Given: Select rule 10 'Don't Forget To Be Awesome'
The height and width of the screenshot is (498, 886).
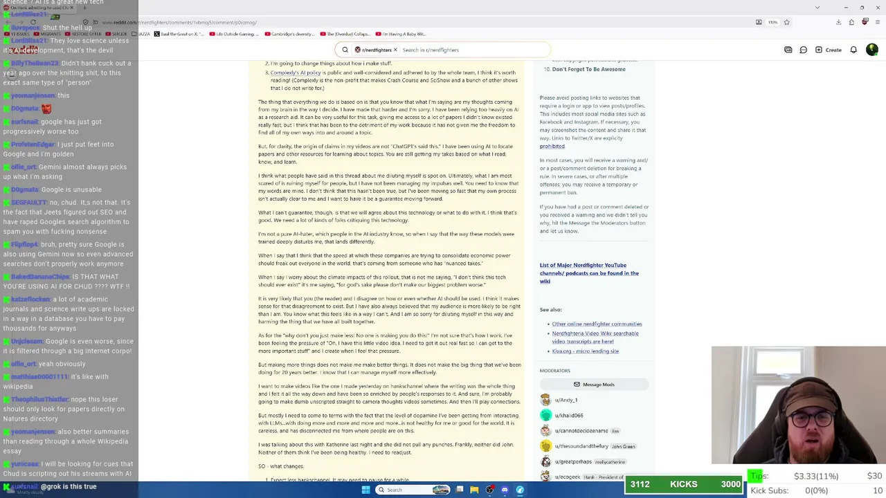Looking at the screenshot, I should 588,69.
